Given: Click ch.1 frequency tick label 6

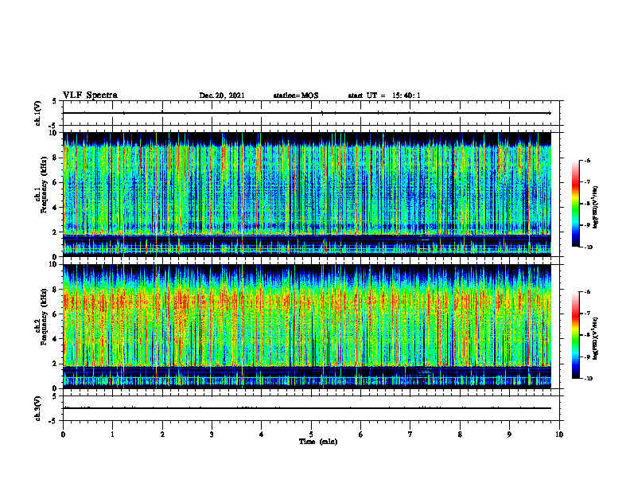Looking at the screenshot, I should pyautogui.click(x=56, y=182).
